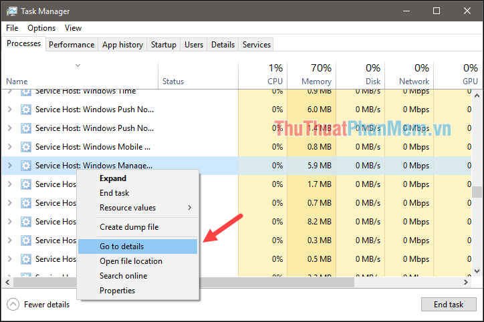
Task: Select the Service Host: Windows Mobile row text
Action: 93,147
